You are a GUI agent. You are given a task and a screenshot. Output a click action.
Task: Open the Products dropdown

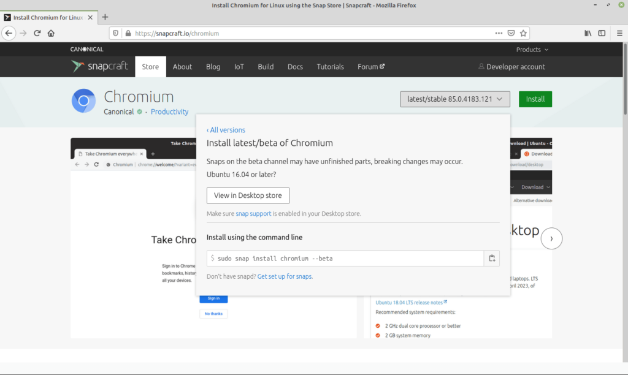point(531,49)
